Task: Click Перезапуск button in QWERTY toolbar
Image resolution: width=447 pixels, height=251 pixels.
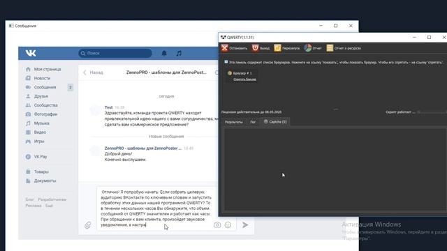Action: (x=287, y=48)
